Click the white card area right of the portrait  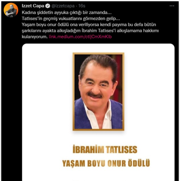pos(149,92)
